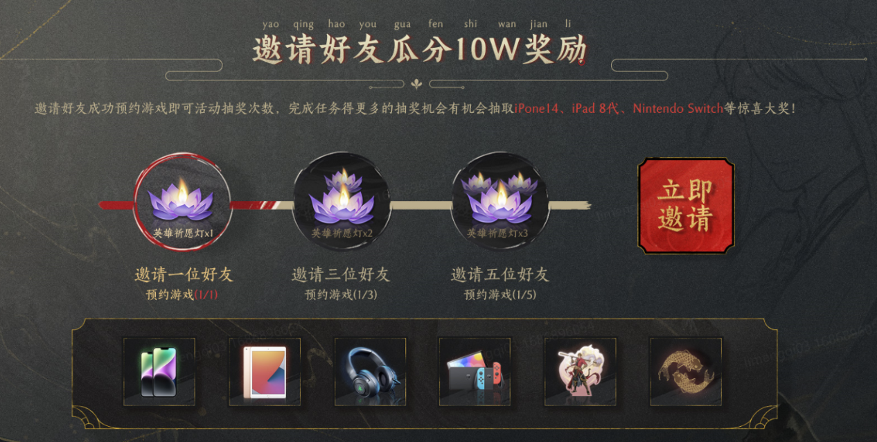
Task: Click the 邀请一位好友 task label
Action: (x=184, y=275)
